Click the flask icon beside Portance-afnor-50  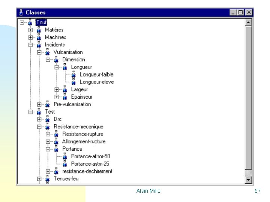tap(65, 156)
